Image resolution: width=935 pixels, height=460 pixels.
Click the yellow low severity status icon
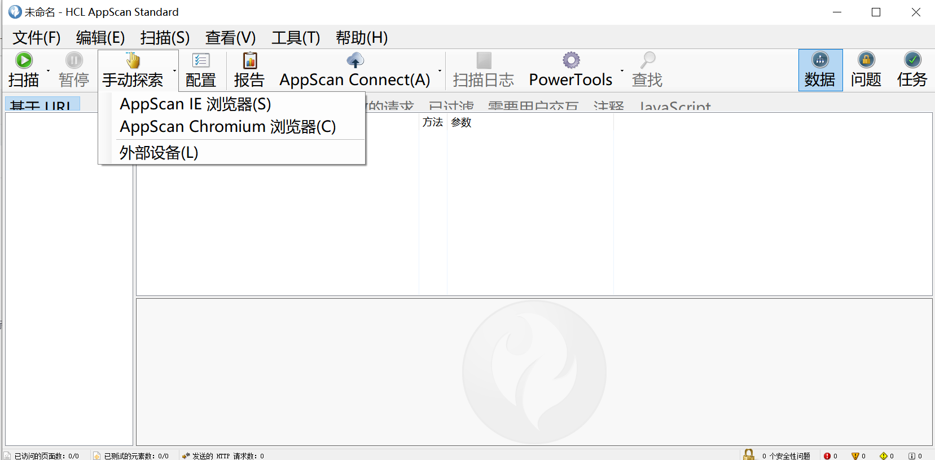click(x=884, y=456)
